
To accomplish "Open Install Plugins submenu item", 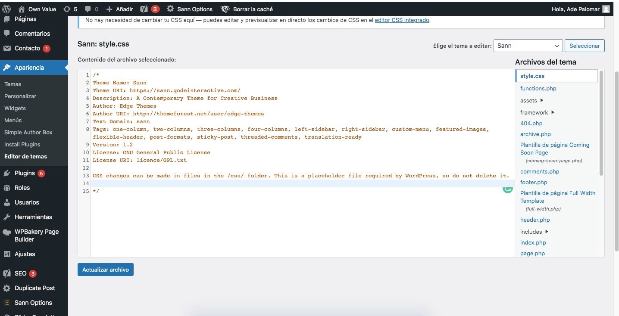I will tap(22, 144).
